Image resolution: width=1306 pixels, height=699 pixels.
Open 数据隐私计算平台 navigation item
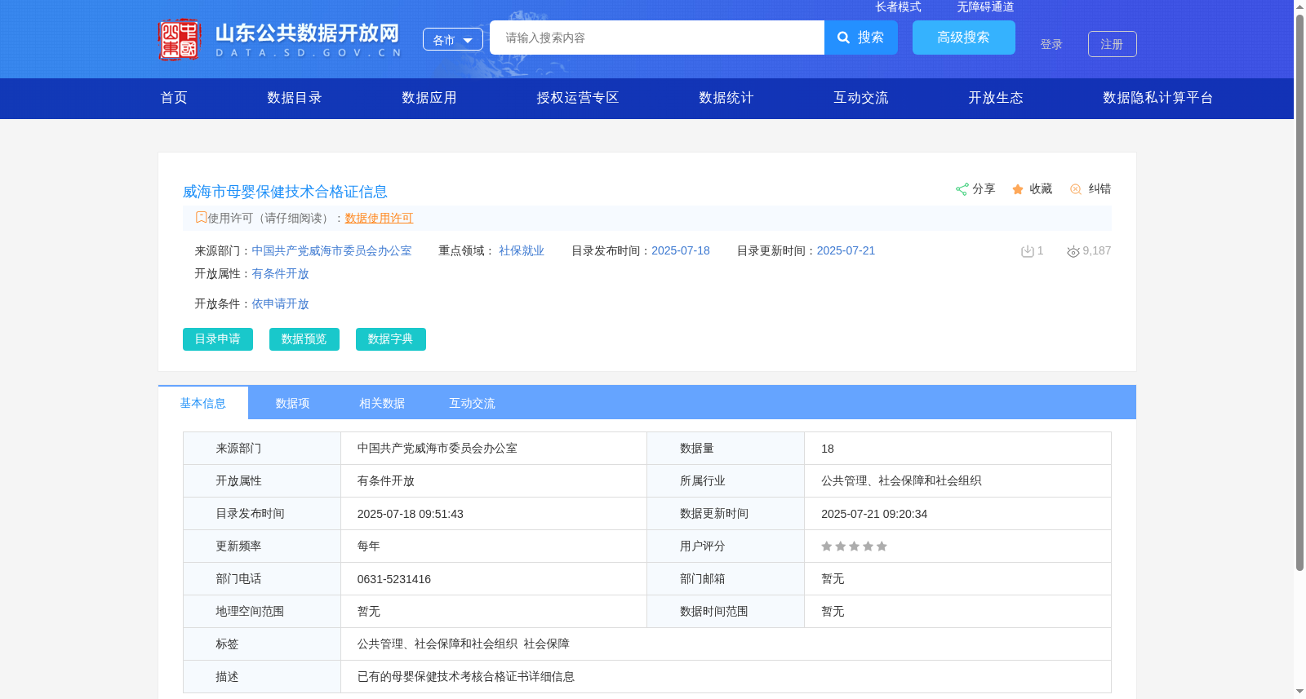pyautogui.click(x=1158, y=98)
